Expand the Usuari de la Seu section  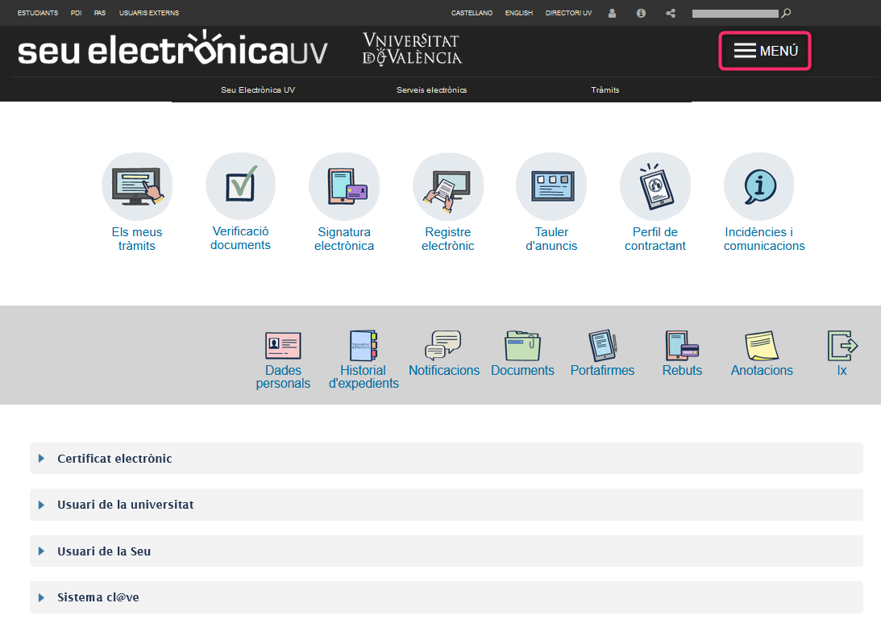pos(446,551)
